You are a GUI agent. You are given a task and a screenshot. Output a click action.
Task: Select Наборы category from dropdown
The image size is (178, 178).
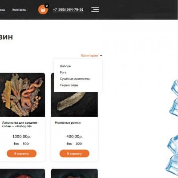65,66
